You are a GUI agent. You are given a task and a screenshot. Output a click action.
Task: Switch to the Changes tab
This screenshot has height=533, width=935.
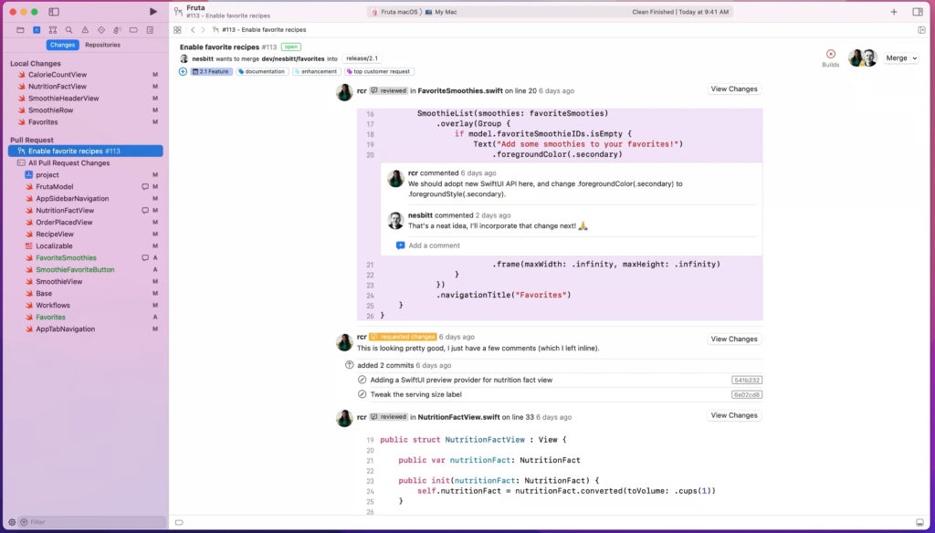tap(63, 45)
